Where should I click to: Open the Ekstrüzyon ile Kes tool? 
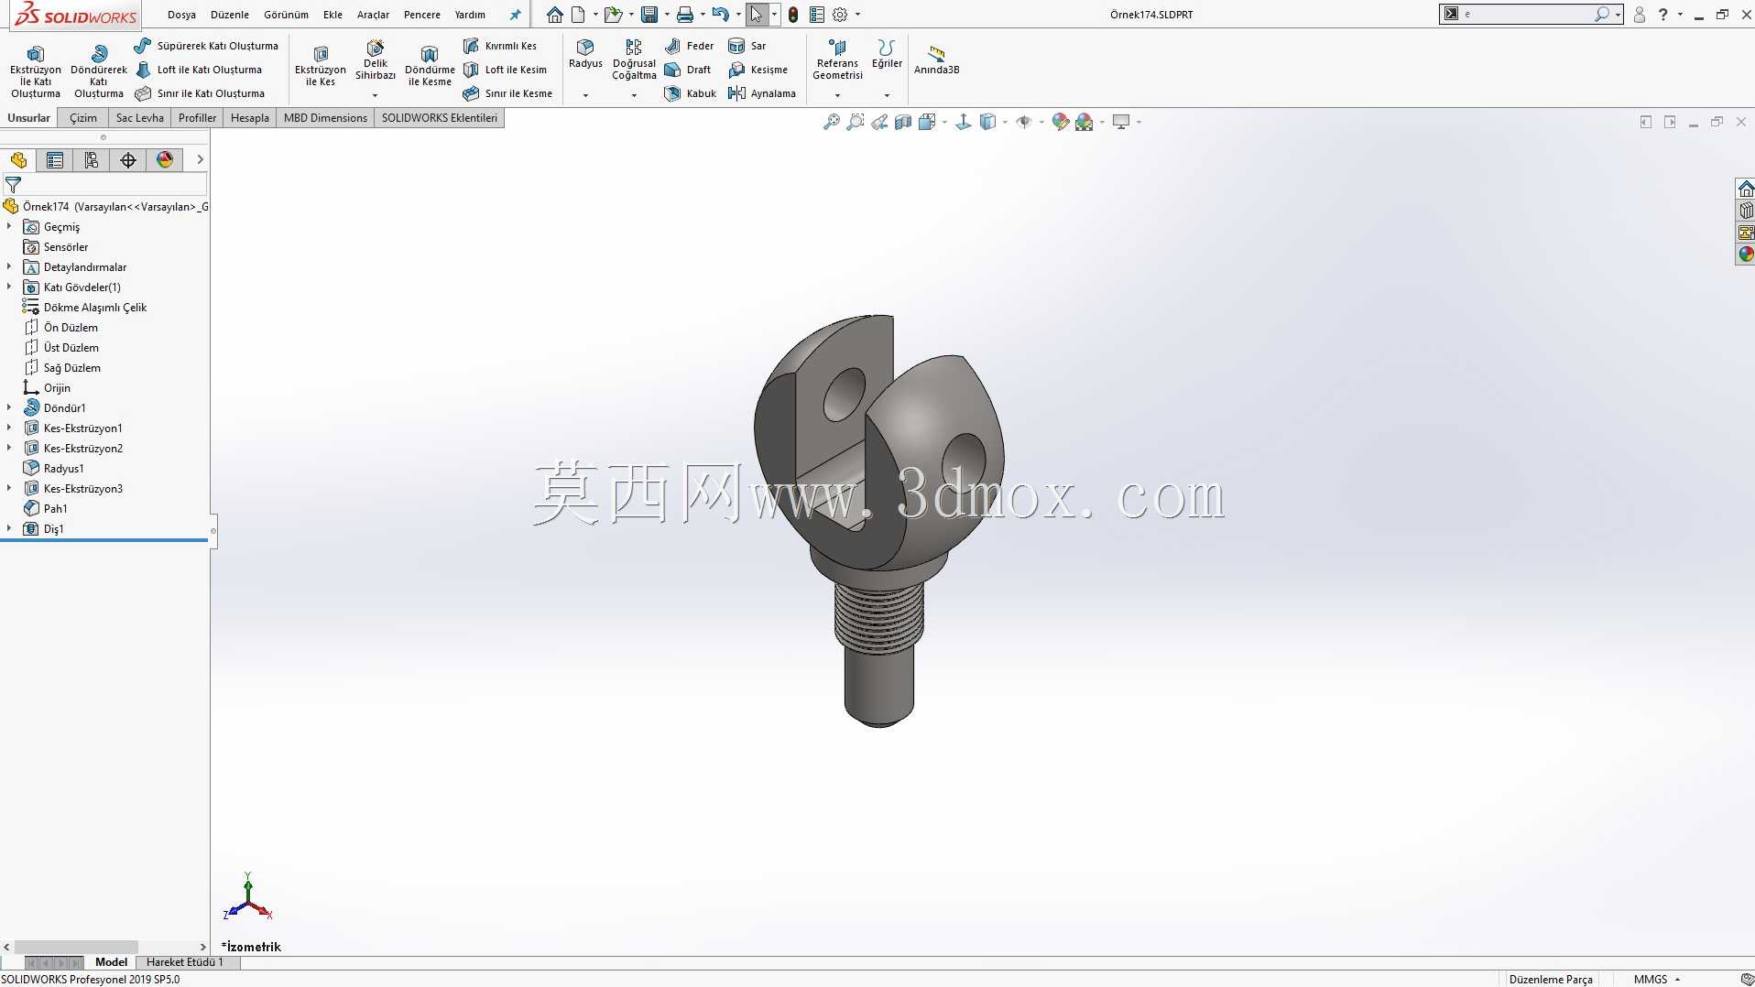320,66
